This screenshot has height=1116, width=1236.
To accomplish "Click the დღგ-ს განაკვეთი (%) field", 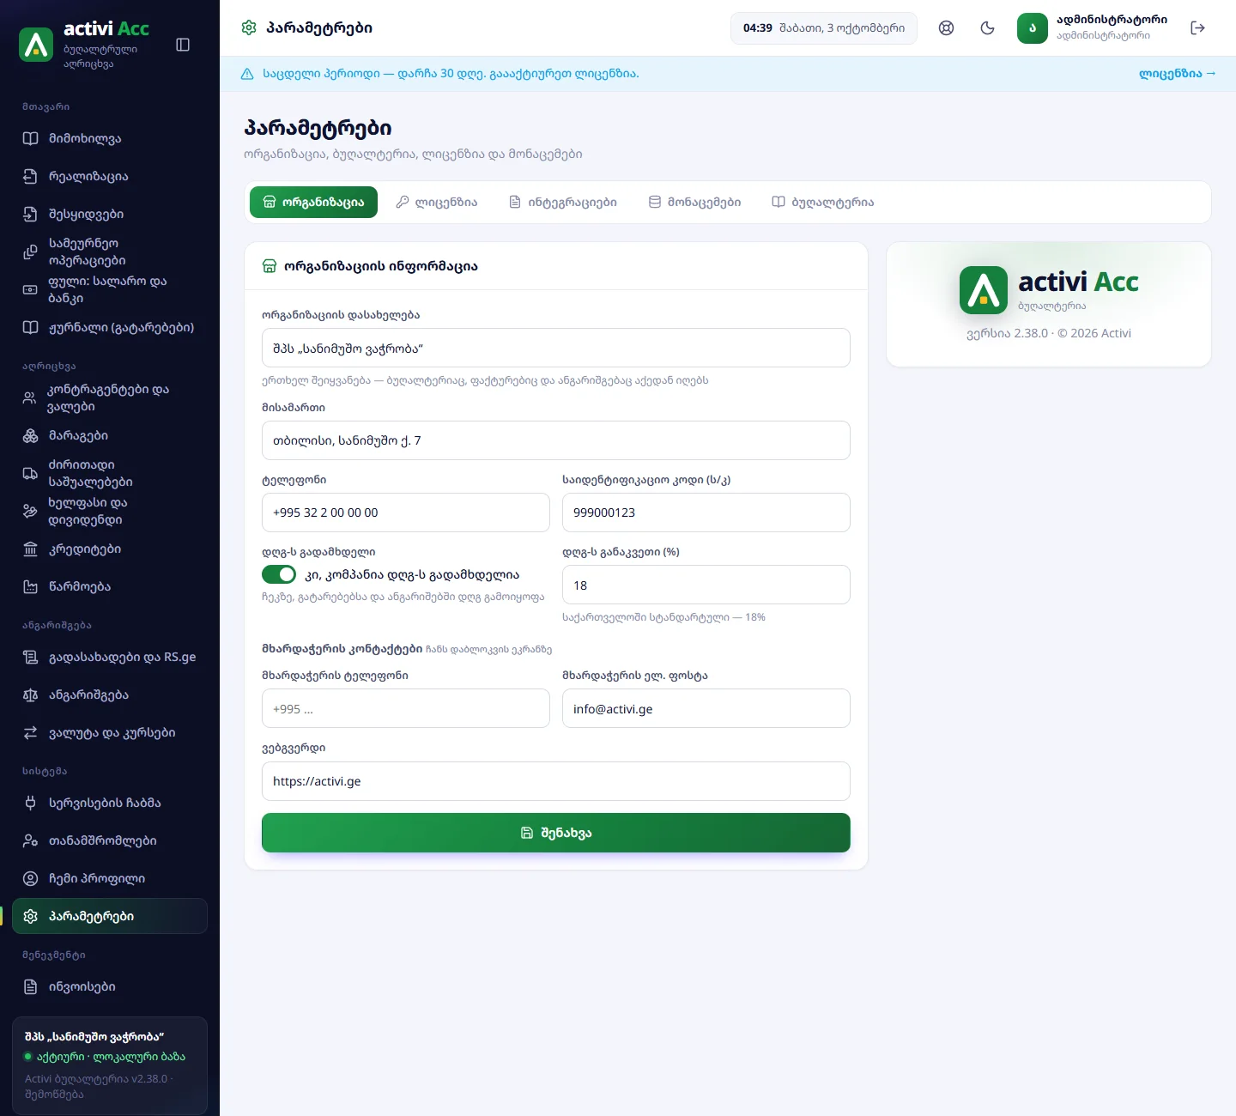I will pyautogui.click(x=706, y=585).
